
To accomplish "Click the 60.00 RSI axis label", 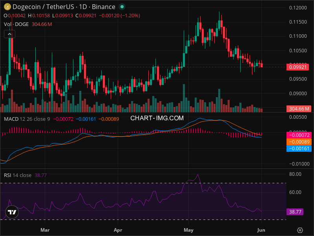I will [295, 192].
